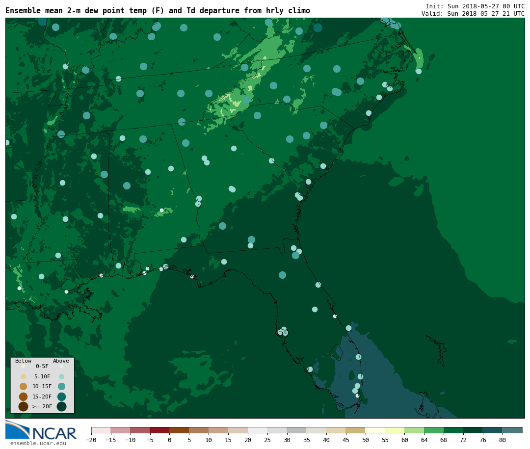This screenshot has height=449, width=530.
Task: Click the above 5-10F light teal legend circle
Action: (x=61, y=377)
